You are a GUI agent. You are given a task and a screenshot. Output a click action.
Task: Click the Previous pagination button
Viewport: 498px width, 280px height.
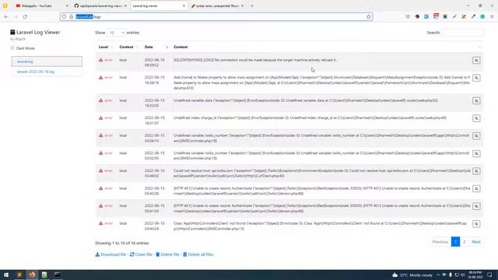tap(440, 242)
